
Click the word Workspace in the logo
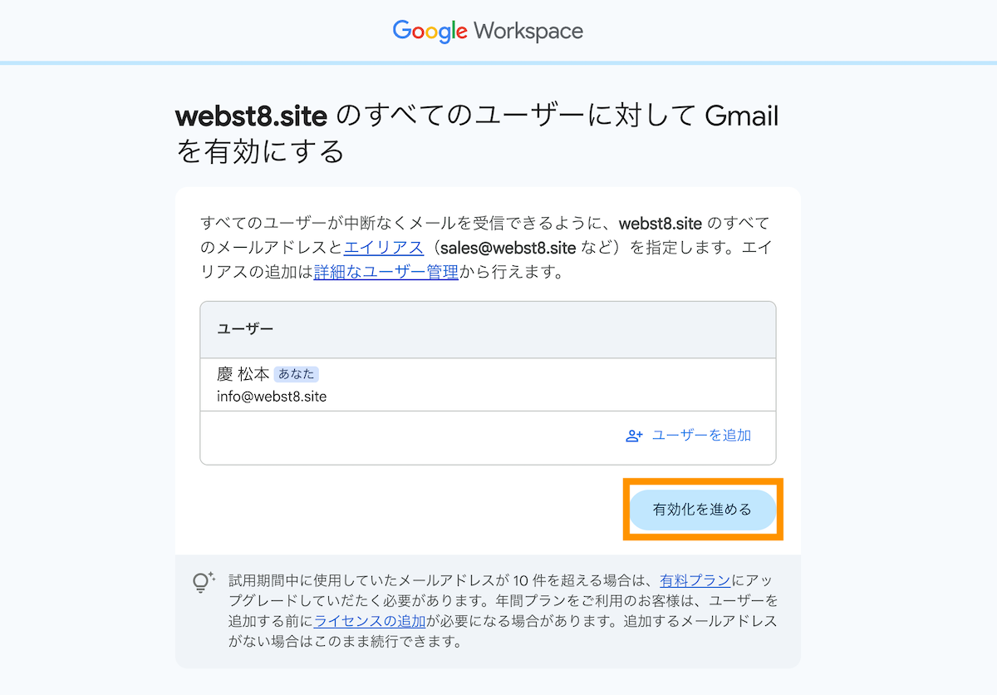[x=528, y=32]
